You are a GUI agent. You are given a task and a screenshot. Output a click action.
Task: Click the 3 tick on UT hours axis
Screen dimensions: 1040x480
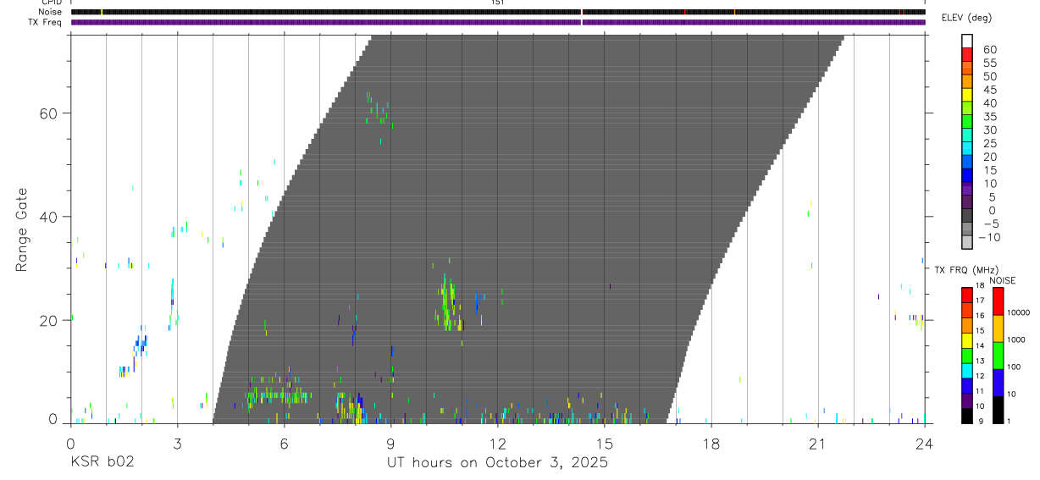click(177, 444)
